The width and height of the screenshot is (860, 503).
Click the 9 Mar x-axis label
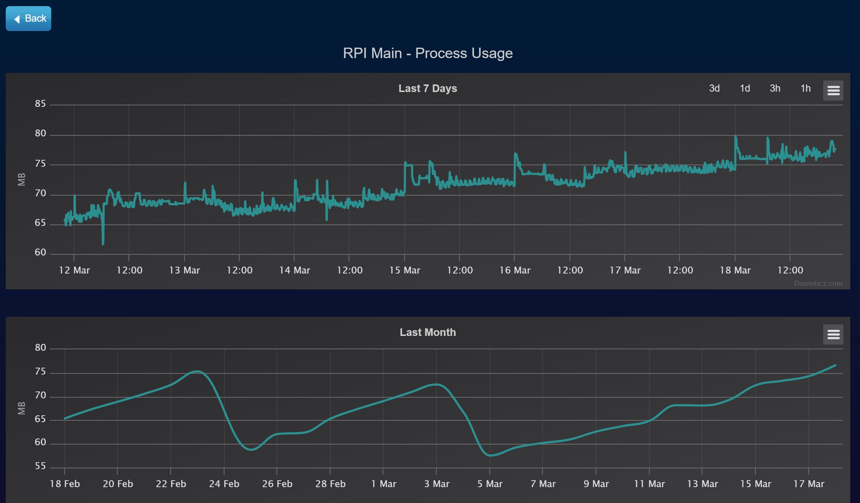click(596, 484)
